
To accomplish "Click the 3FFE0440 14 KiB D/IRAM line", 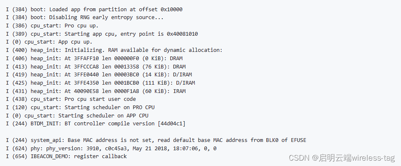I will (99, 75).
